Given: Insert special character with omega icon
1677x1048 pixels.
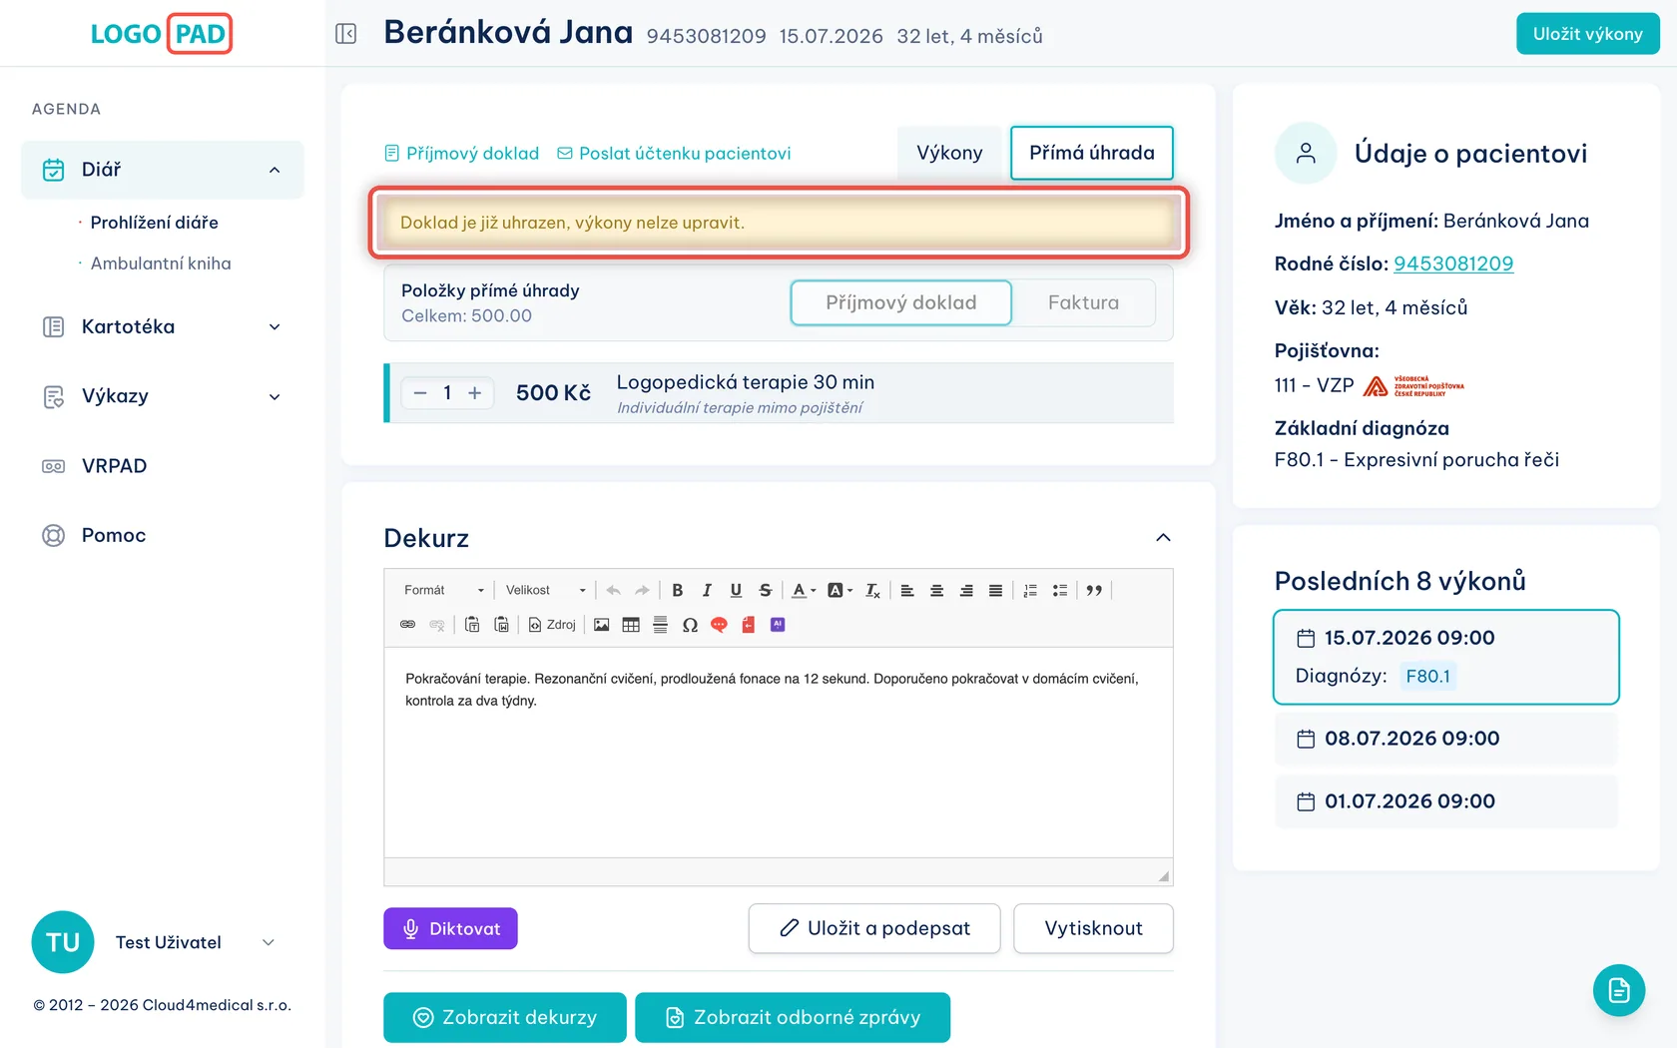Looking at the screenshot, I should click(x=690, y=625).
